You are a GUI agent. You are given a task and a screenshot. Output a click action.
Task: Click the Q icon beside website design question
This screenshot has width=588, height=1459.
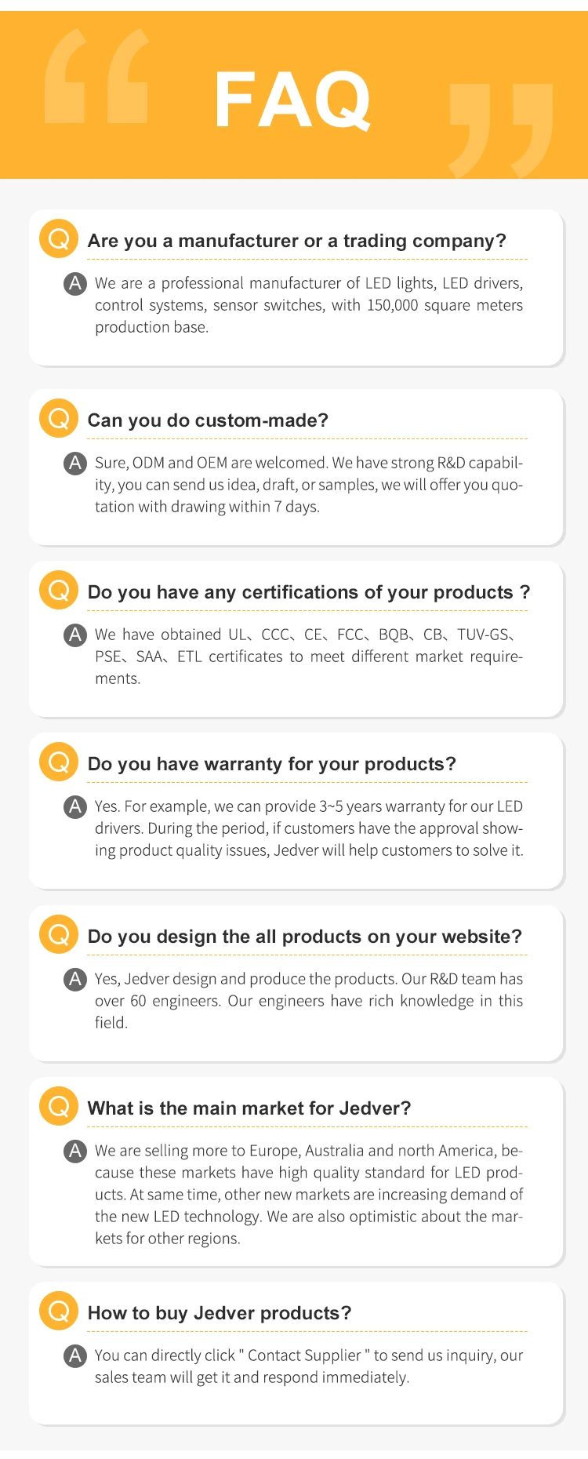point(59,934)
